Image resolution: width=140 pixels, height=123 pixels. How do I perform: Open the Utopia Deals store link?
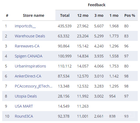pyautogui.click(x=26, y=96)
